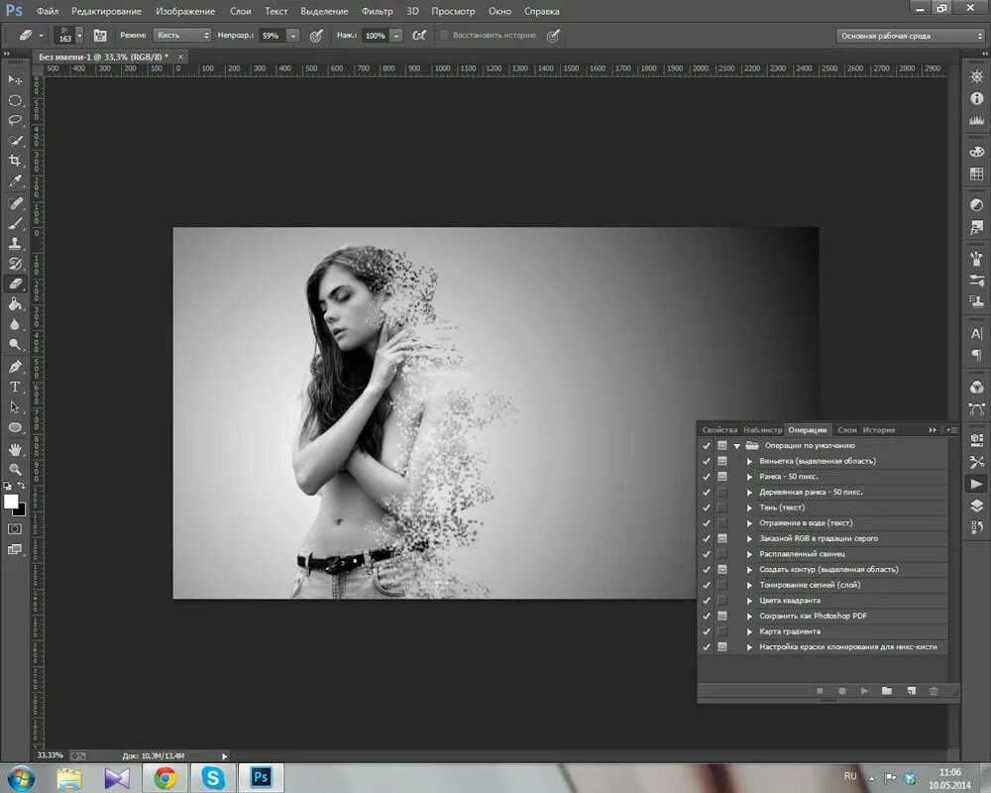
Task: Switch to the История tab
Action: (x=878, y=430)
